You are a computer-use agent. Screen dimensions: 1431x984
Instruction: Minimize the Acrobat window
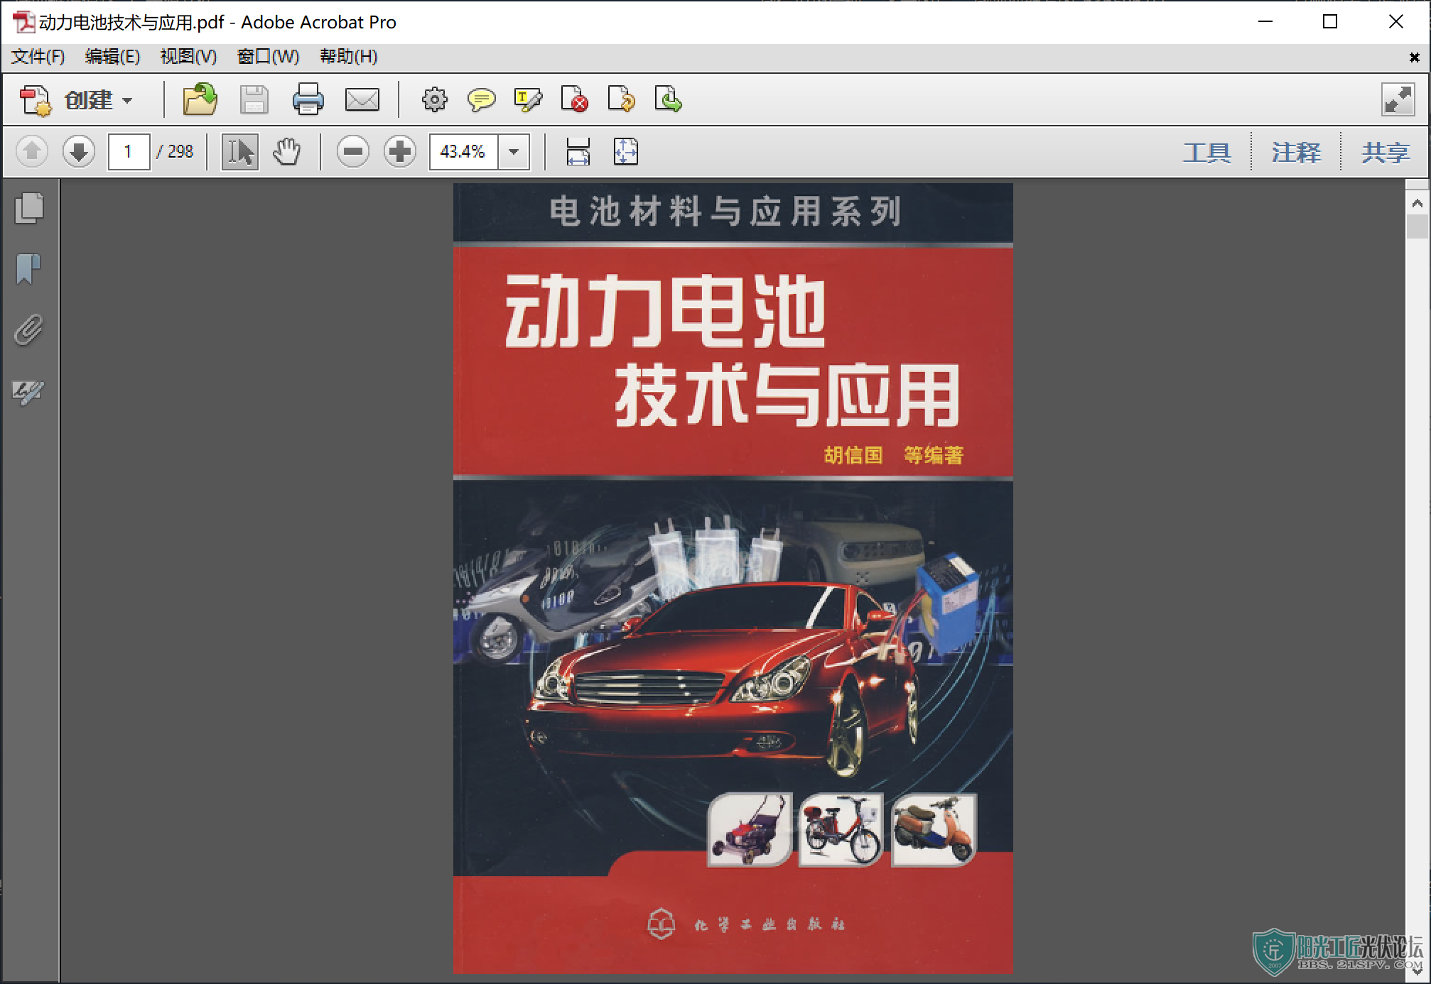(x=1265, y=21)
